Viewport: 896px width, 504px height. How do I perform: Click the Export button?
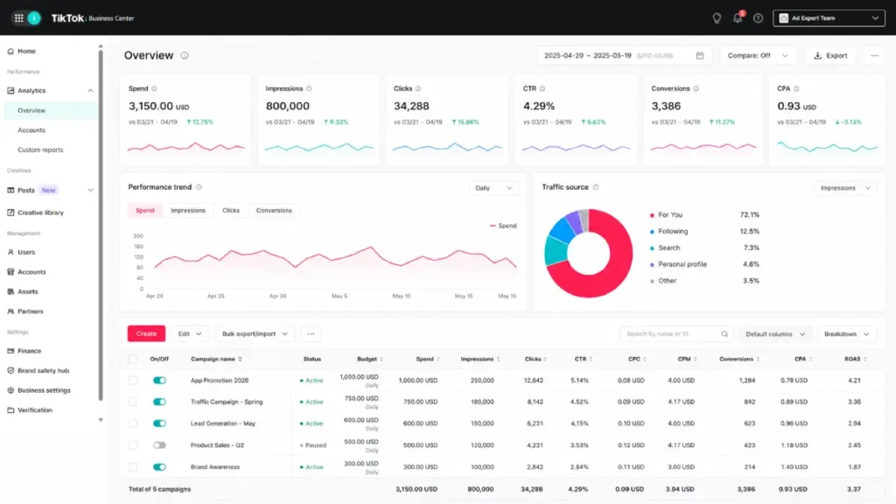830,55
